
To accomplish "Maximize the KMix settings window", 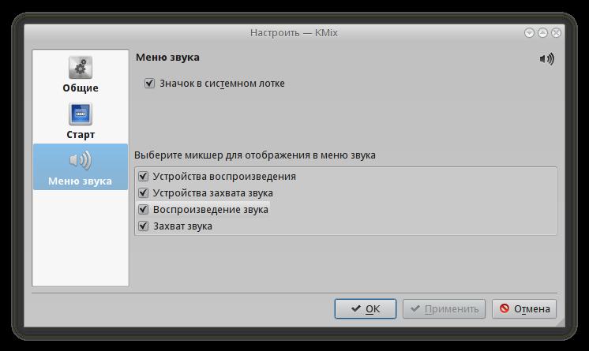I will click(542, 33).
